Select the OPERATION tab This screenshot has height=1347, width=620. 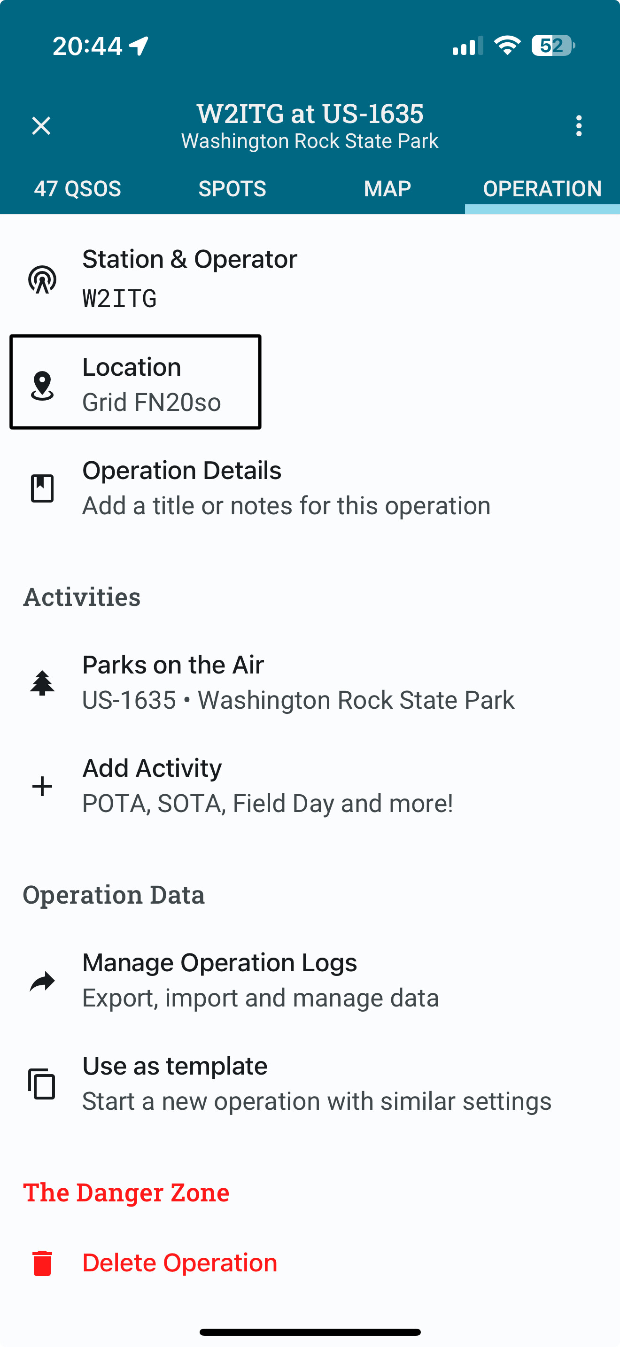(542, 189)
